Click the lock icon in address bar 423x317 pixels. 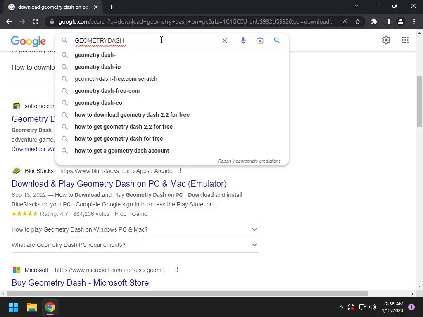point(52,21)
